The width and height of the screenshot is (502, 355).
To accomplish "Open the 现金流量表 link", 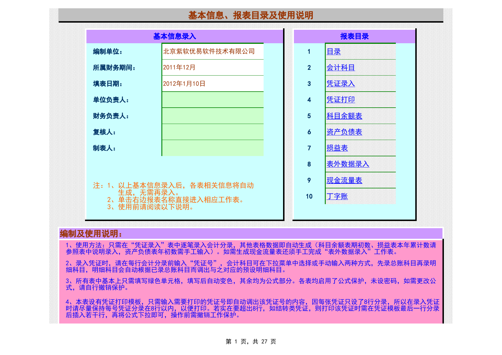I will [x=344, y=180].
